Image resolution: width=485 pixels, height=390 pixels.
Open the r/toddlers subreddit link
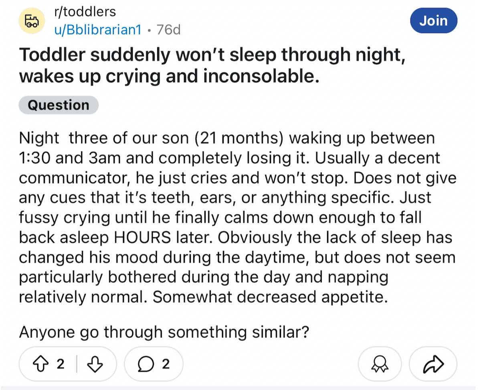85,11
